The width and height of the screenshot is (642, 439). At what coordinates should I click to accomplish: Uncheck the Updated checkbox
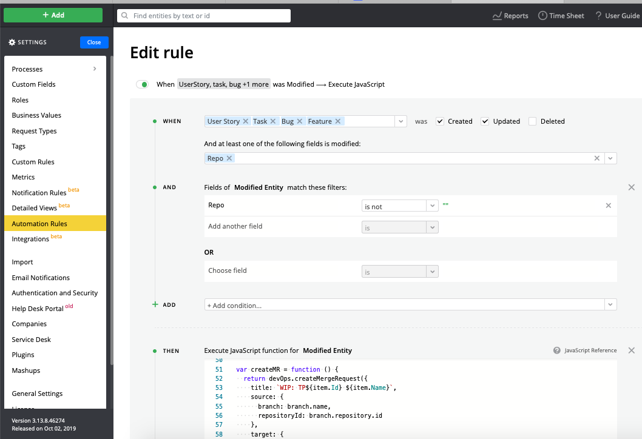485,121
